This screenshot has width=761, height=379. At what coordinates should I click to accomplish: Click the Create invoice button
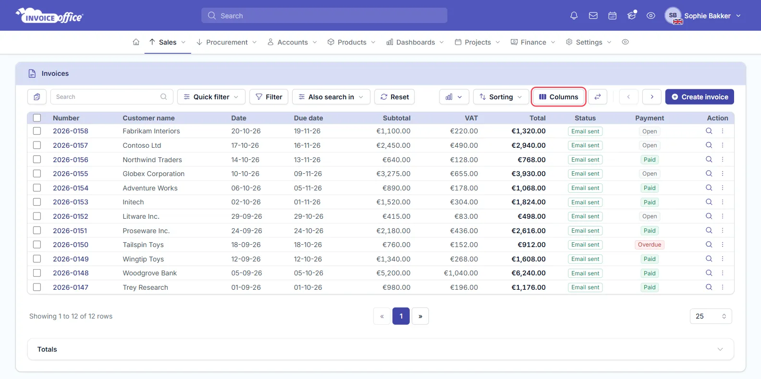700,97
